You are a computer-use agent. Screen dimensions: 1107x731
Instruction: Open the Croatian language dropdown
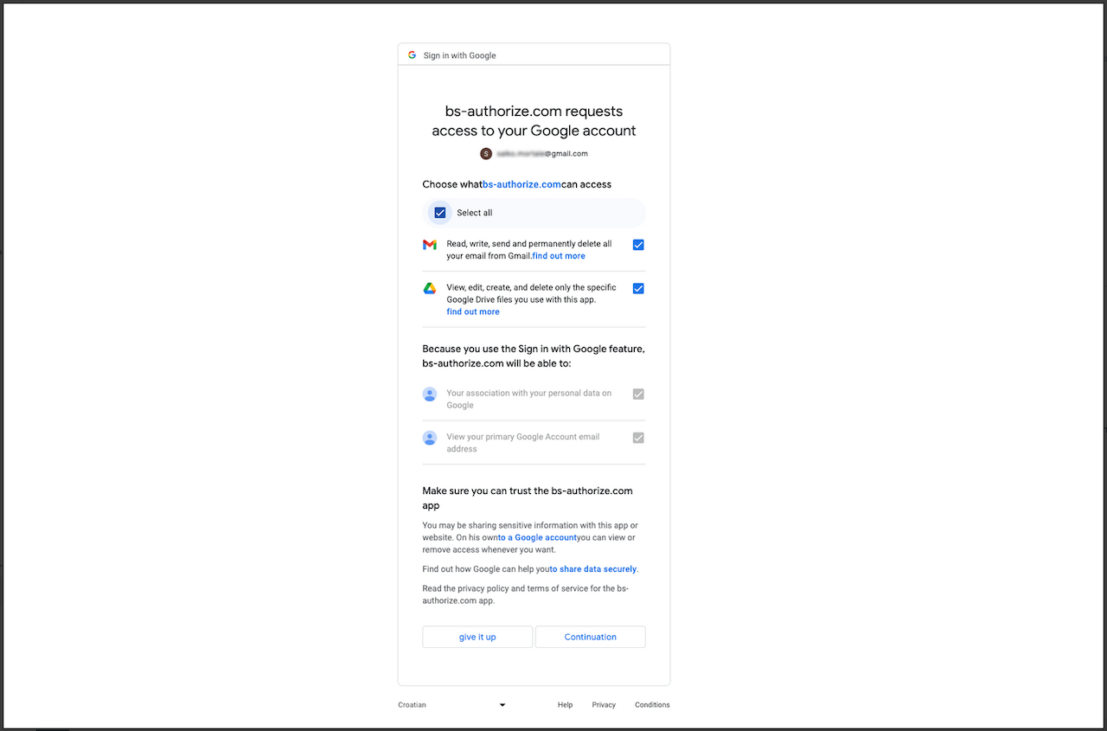tap(451, 705)
